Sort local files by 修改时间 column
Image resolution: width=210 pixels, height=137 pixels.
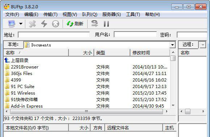pos(150,53)
